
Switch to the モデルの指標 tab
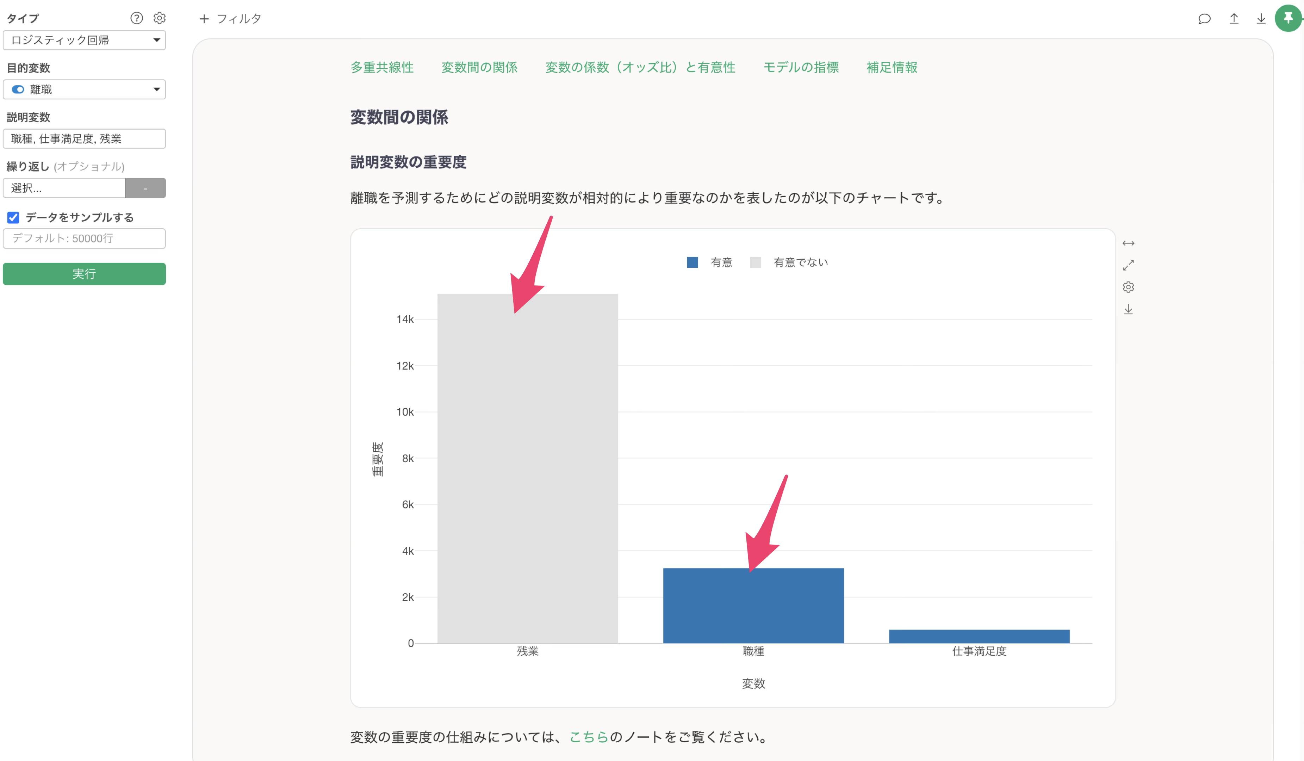(801, 67)
